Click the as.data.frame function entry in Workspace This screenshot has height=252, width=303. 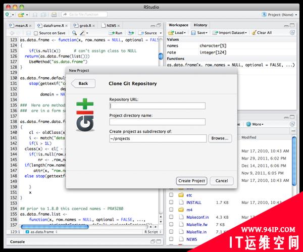(231, 65)
